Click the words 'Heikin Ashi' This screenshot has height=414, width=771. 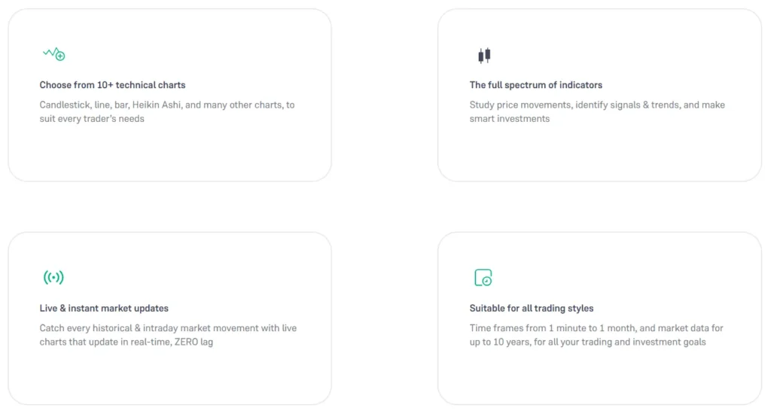tap(157, 105)
